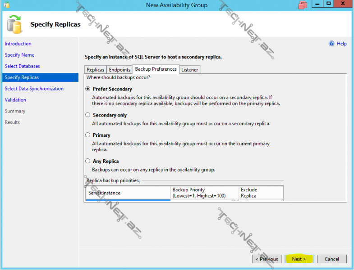Switch to the Replicas tab
Image resolution: width=354 pixels, height=270 pixels.
click(x=96, y=70)
